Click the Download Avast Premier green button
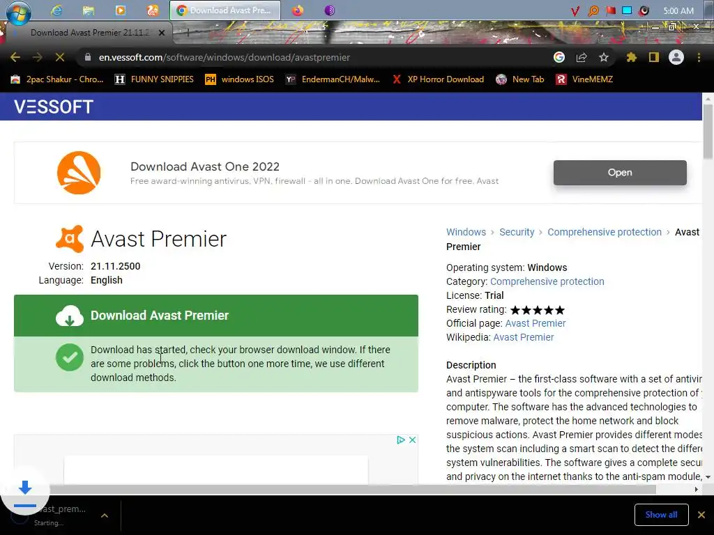Viewport: 714px width, 535px height. point(216,316)
